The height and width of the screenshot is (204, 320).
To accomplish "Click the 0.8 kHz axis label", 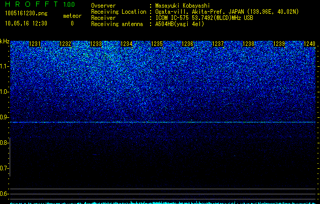I will point(4,143).
